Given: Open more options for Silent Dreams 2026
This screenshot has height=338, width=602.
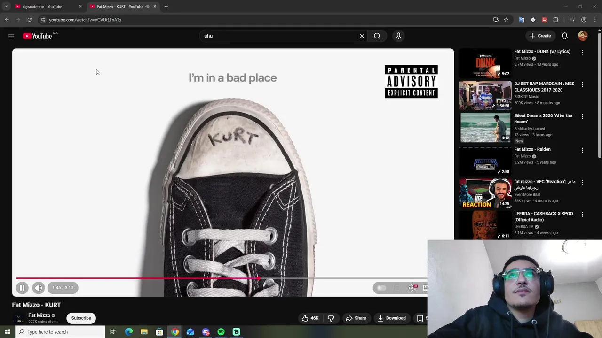Looking at the screenshot, I should pos(582,116).
